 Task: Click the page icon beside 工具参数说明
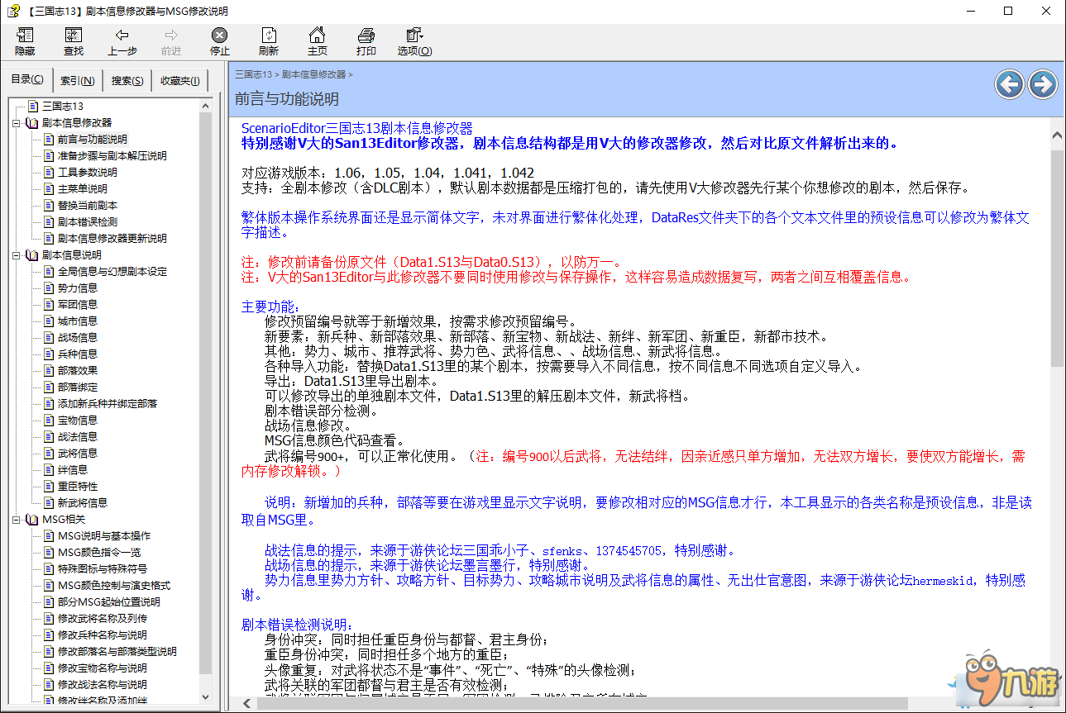pyautogui.click(x=49, y=173)
